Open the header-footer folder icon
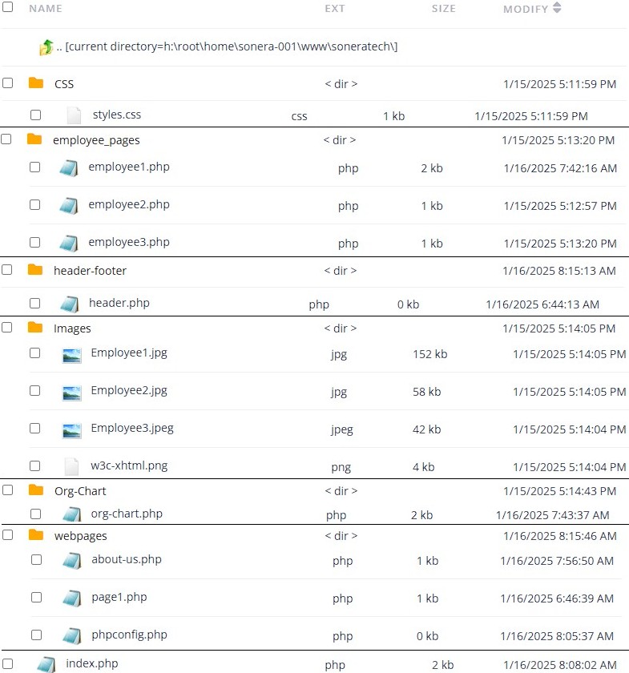629x673 pixels. (35, 270)
